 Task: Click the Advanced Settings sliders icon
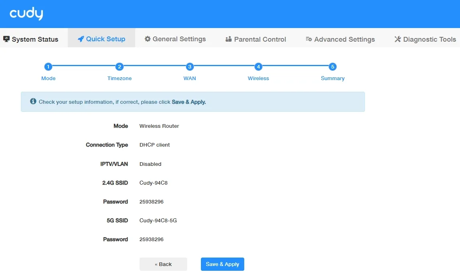[309, 39]
